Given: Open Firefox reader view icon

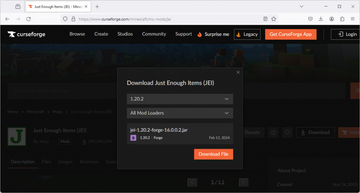Looking at the screenshot, I should (x=265, y=19).
